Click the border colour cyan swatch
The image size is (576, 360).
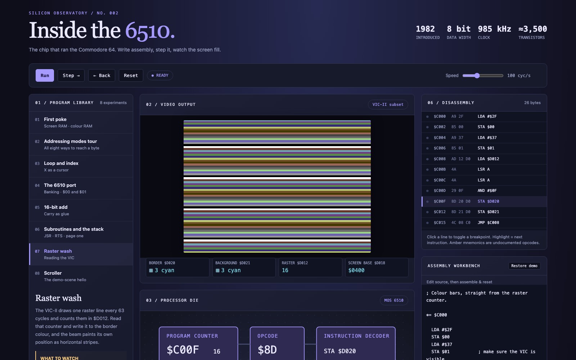[x=151, y=270]
